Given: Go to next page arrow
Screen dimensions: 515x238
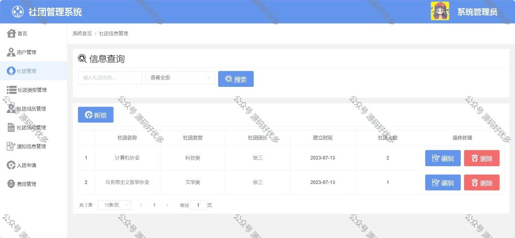Looking at the screenshot, I should [167, 205].
